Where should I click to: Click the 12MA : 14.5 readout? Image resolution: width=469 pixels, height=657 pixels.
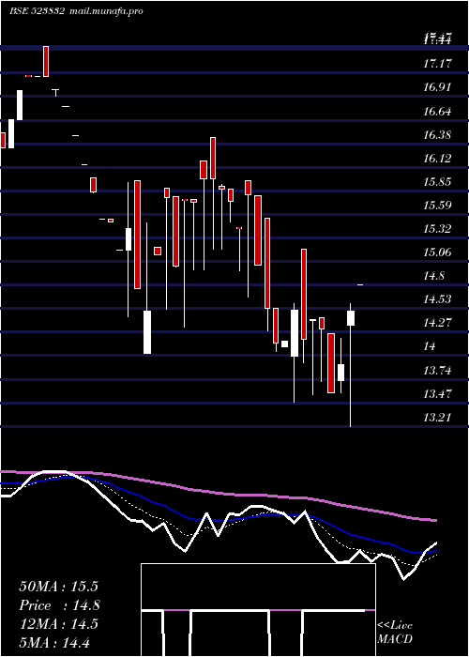click(58, 624)
